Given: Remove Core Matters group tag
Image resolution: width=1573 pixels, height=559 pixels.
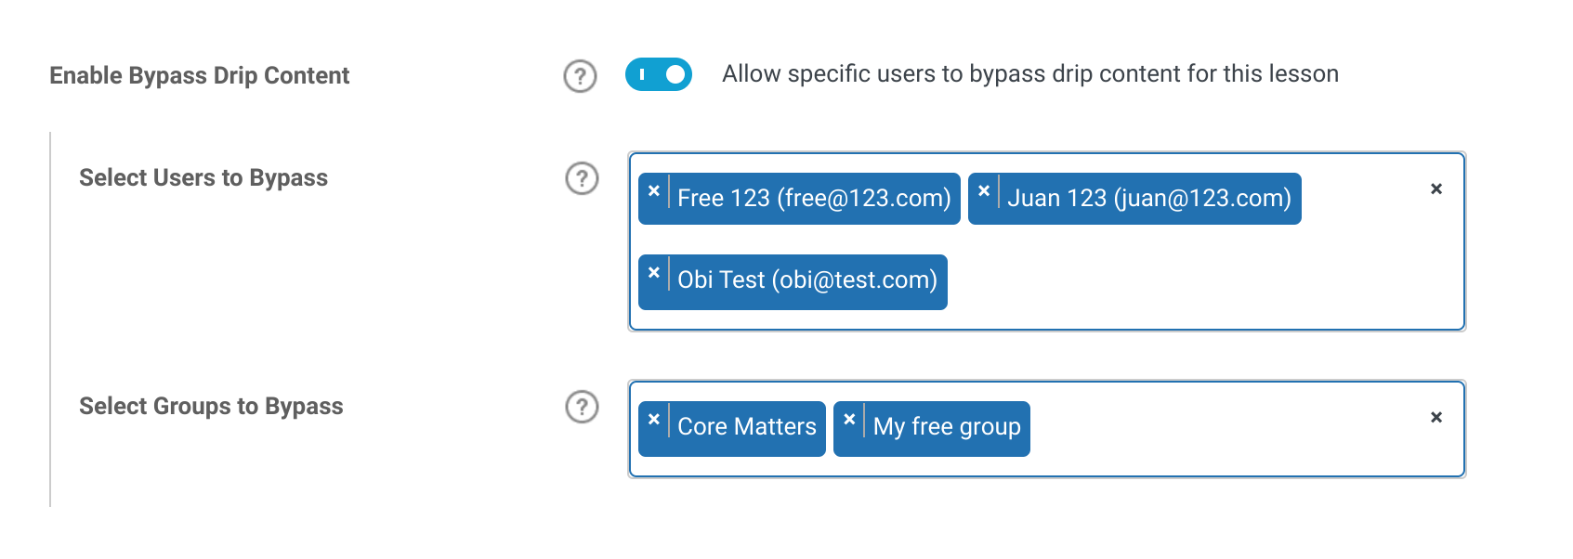Looking at the screenshot, I should (654, 420).
